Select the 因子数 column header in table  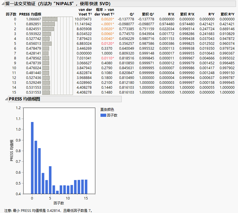pyautogui.click(x=11, y=14)
